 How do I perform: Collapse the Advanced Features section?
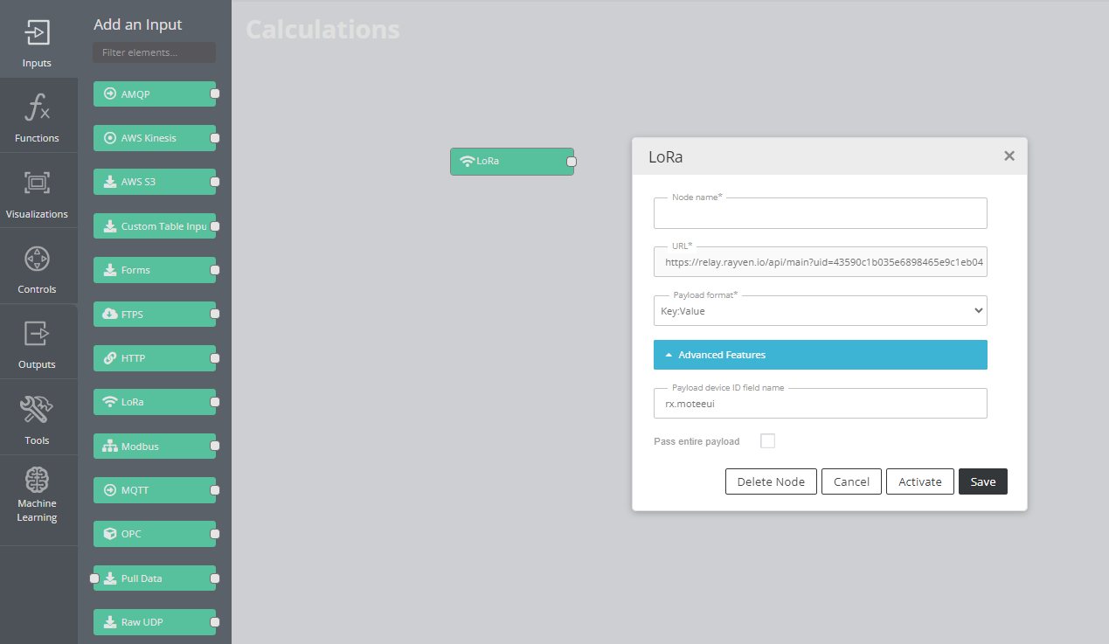pyautogui.click(x=821, y=355)
